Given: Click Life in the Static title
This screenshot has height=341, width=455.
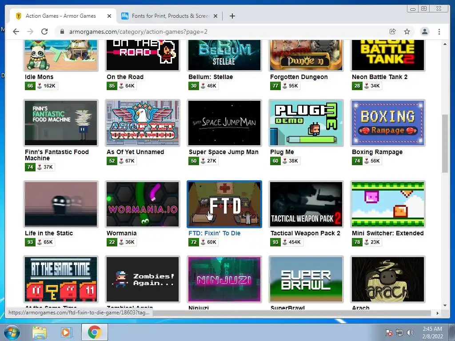Looking at the screenshot, I should pyautogui.click(x=49, y=233).
